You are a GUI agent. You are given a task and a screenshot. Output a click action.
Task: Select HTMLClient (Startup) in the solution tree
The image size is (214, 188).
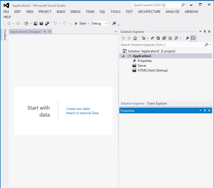pyautogui.click(x=152, y=70)
